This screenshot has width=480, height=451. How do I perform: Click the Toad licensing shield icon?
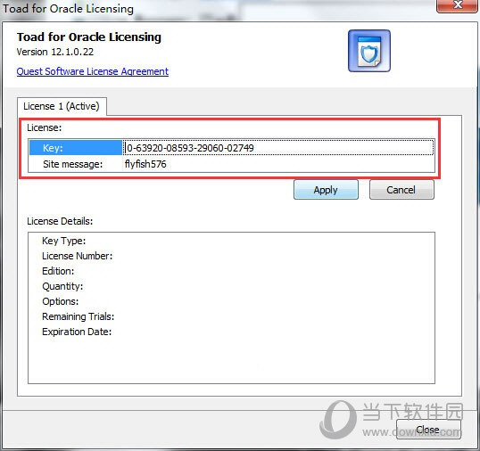tap(369, 51)
